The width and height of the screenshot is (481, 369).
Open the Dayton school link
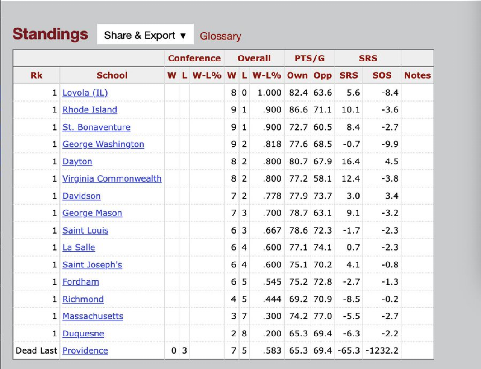point(77,161)
